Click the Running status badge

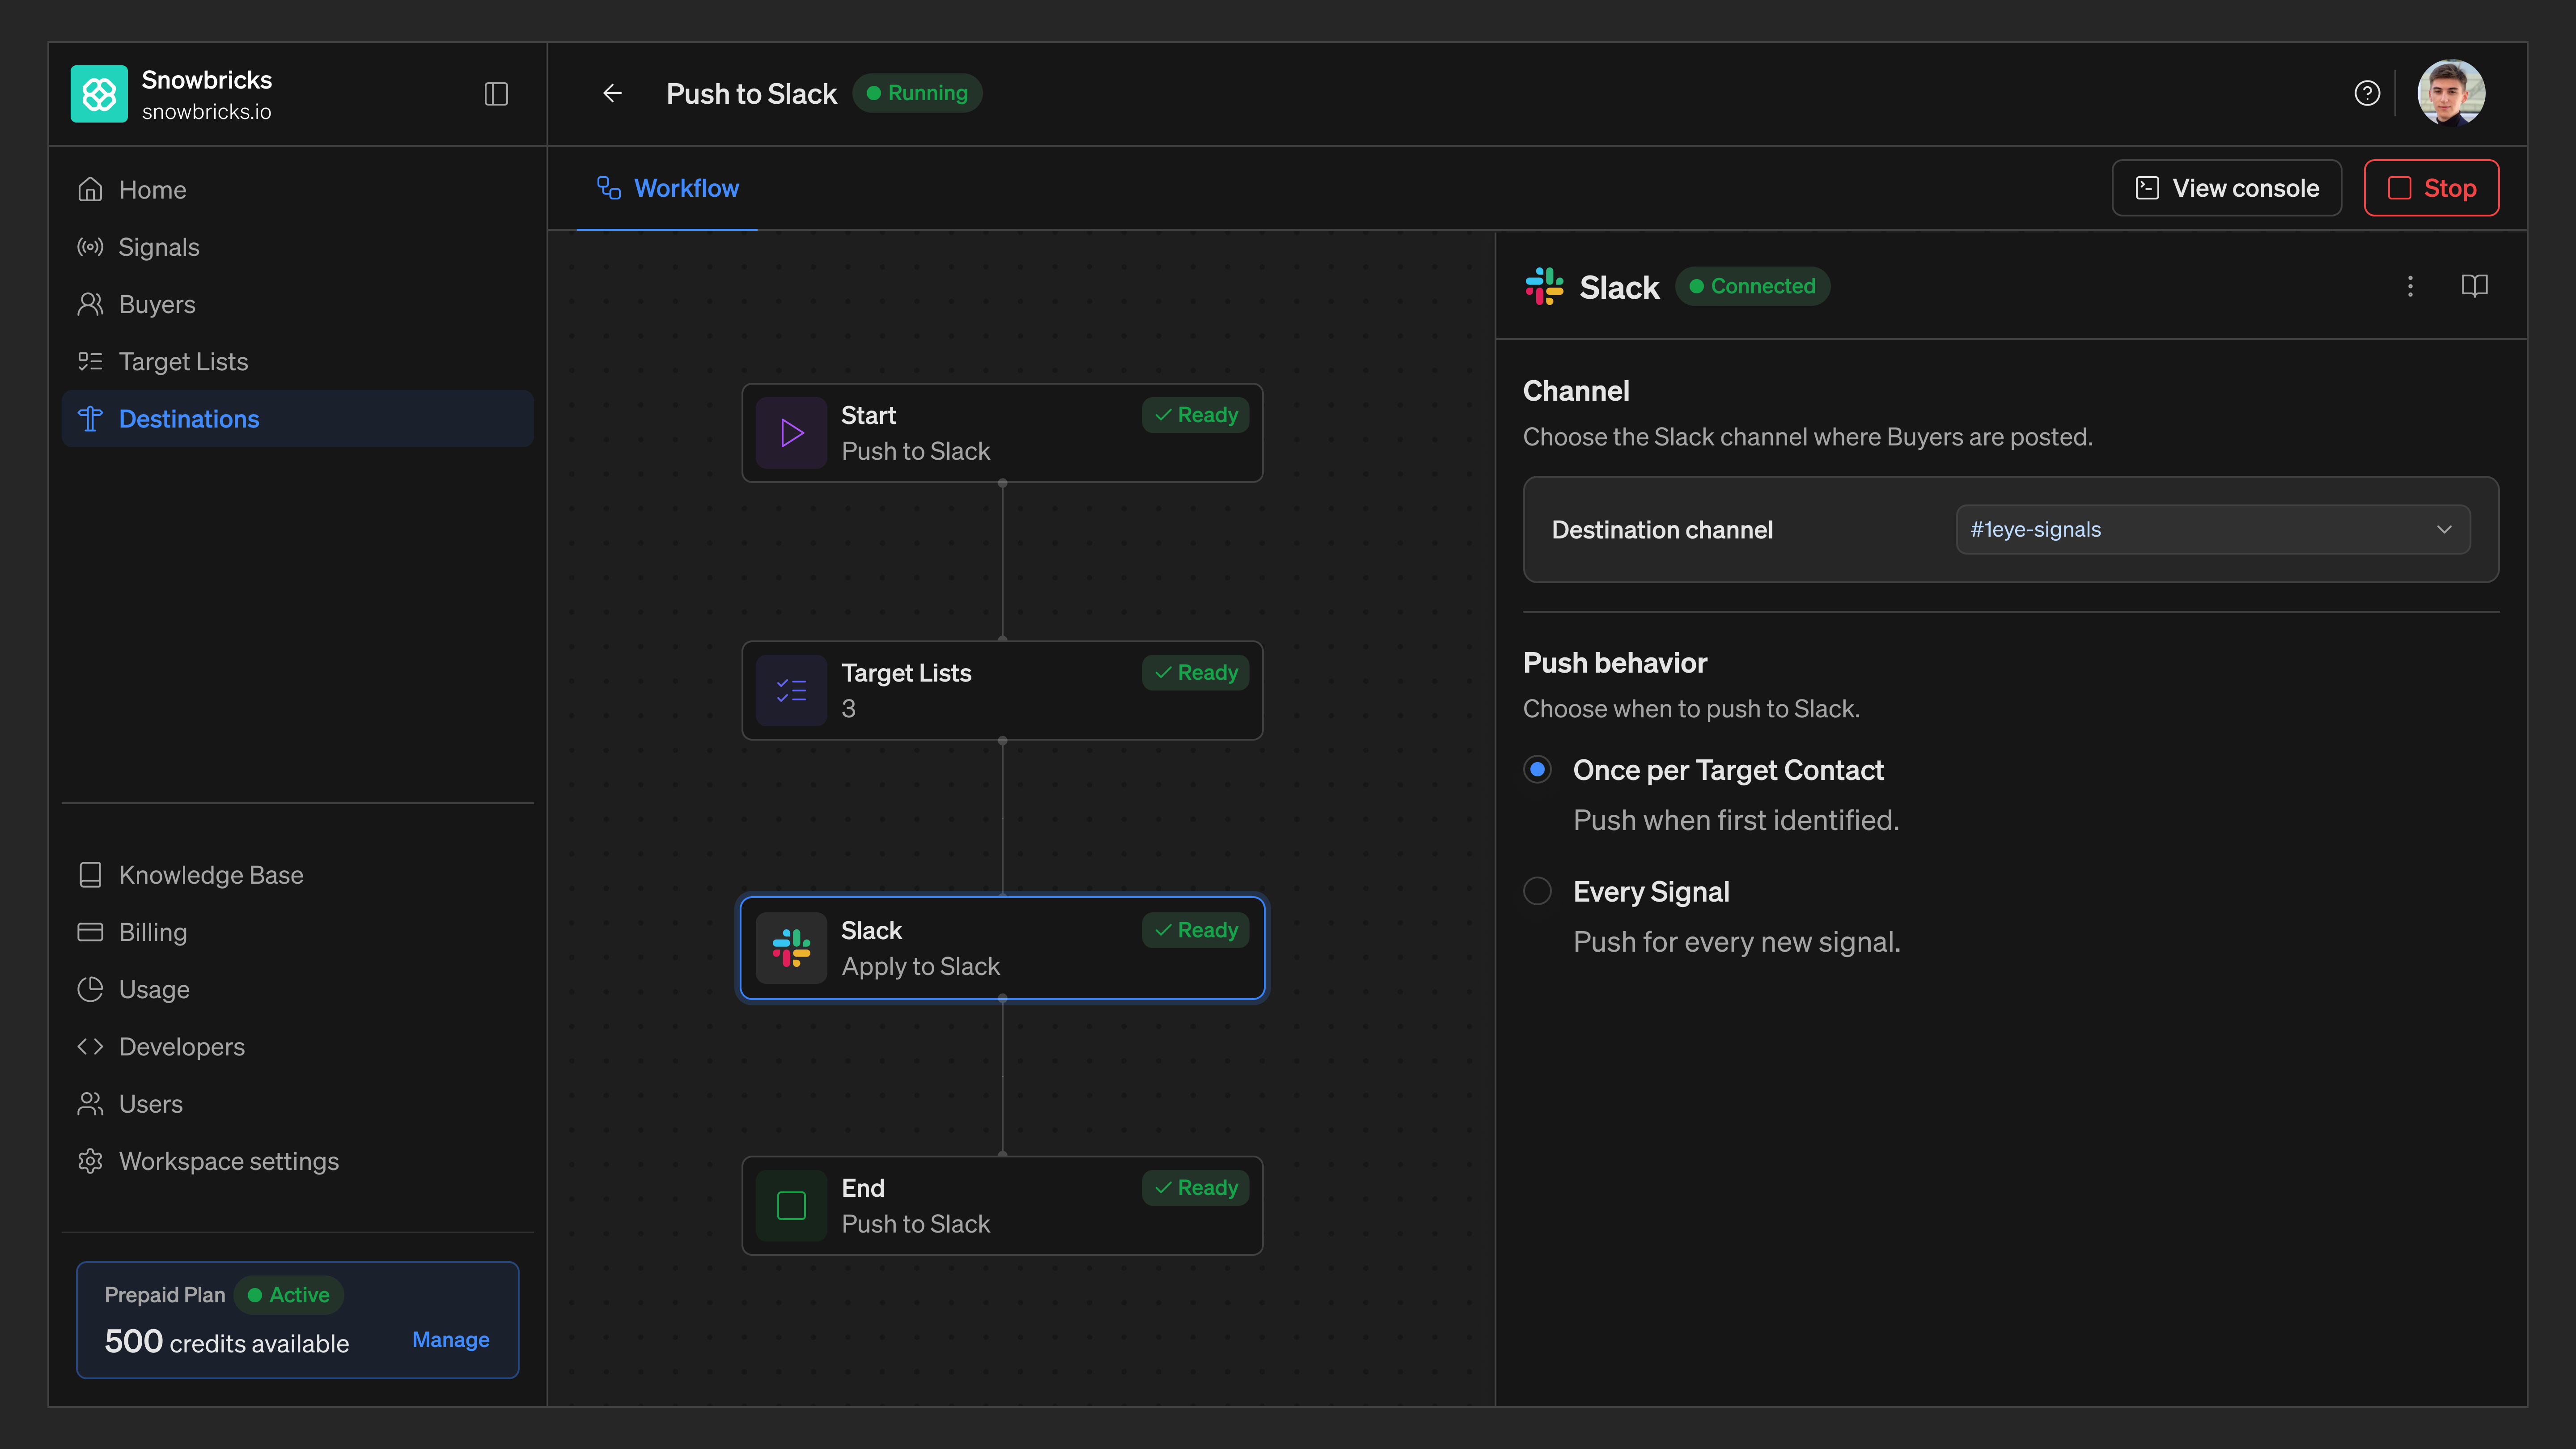[x=917, y=93]
